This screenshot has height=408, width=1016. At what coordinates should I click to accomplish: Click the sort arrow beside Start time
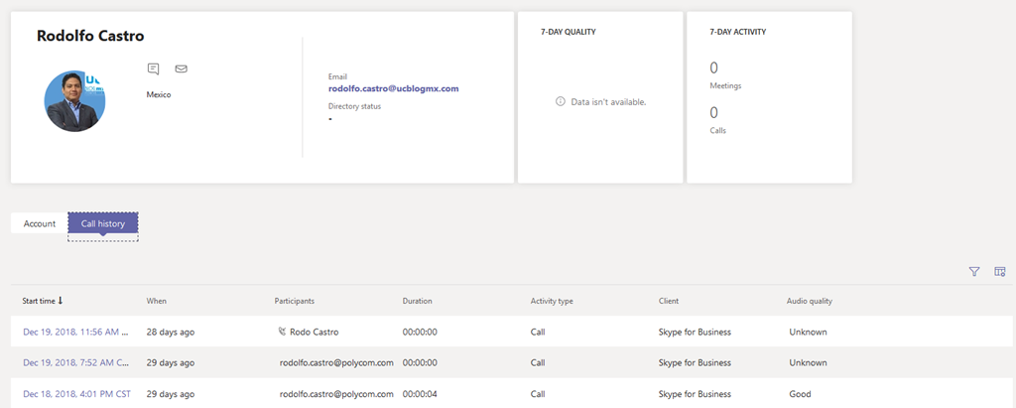point(61,300)
